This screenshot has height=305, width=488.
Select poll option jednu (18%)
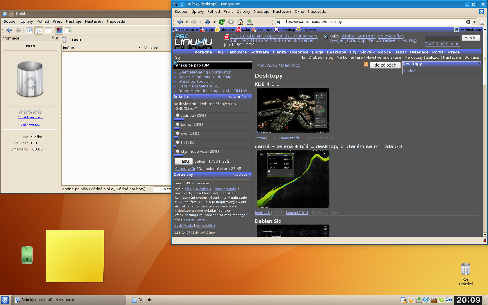[x=177, y=124]
